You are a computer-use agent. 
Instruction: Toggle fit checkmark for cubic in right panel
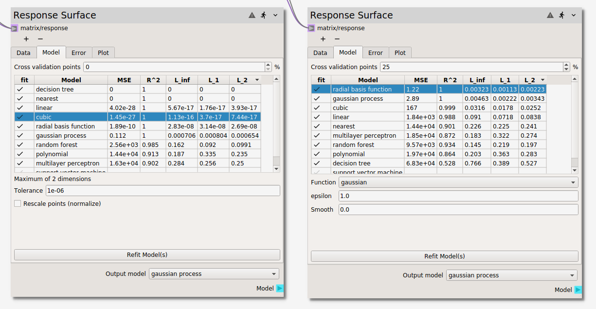tap(317, 108)
